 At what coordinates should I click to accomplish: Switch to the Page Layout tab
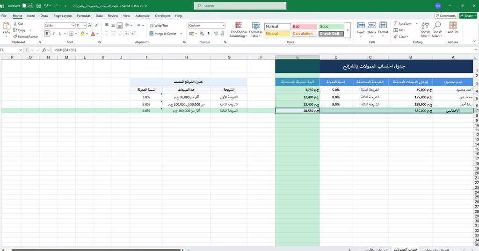[63, 15]
